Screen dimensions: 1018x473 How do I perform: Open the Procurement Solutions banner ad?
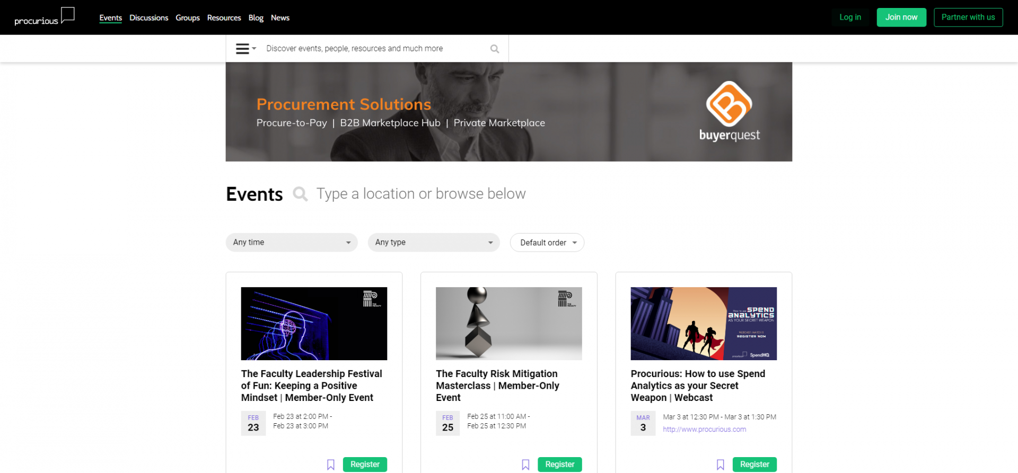509,112
